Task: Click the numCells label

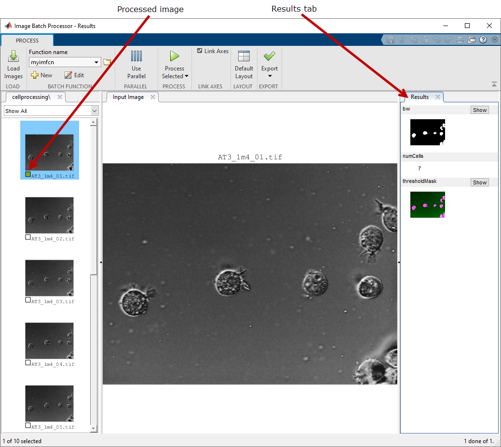Action: [x=413, y=156]
